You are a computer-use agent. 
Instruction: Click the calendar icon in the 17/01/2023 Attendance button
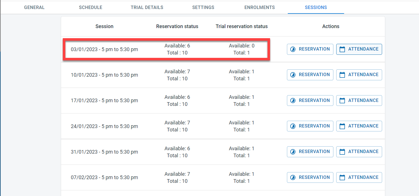[342, 101]
